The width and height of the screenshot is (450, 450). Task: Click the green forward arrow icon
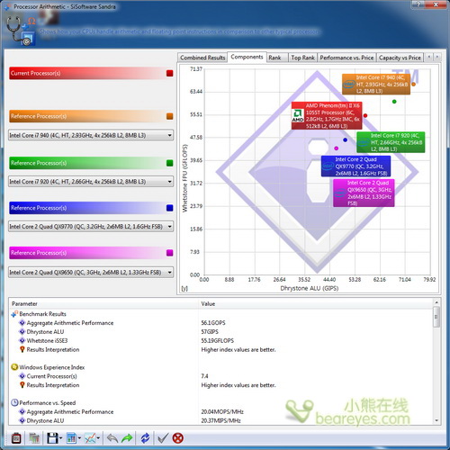coord(127,438)
